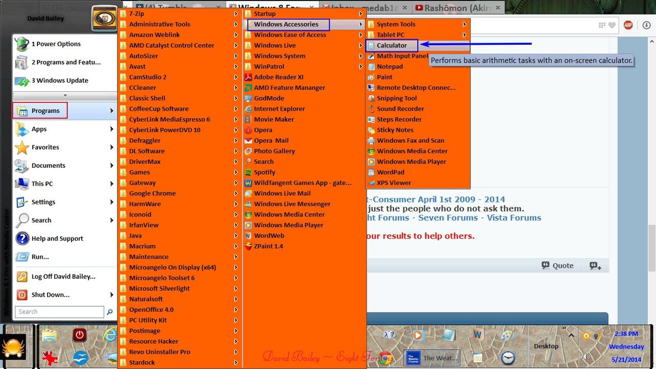Open Photo Gallery

(274, 151)
